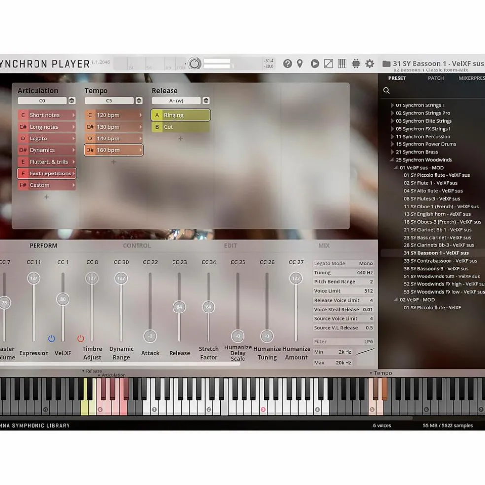Click the play button icon in toolbar
Screen dimensions: 485x485
[315, 64]
